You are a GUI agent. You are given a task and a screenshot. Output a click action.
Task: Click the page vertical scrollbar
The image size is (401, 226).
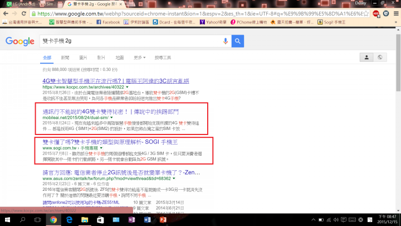(x=398, y=62)
